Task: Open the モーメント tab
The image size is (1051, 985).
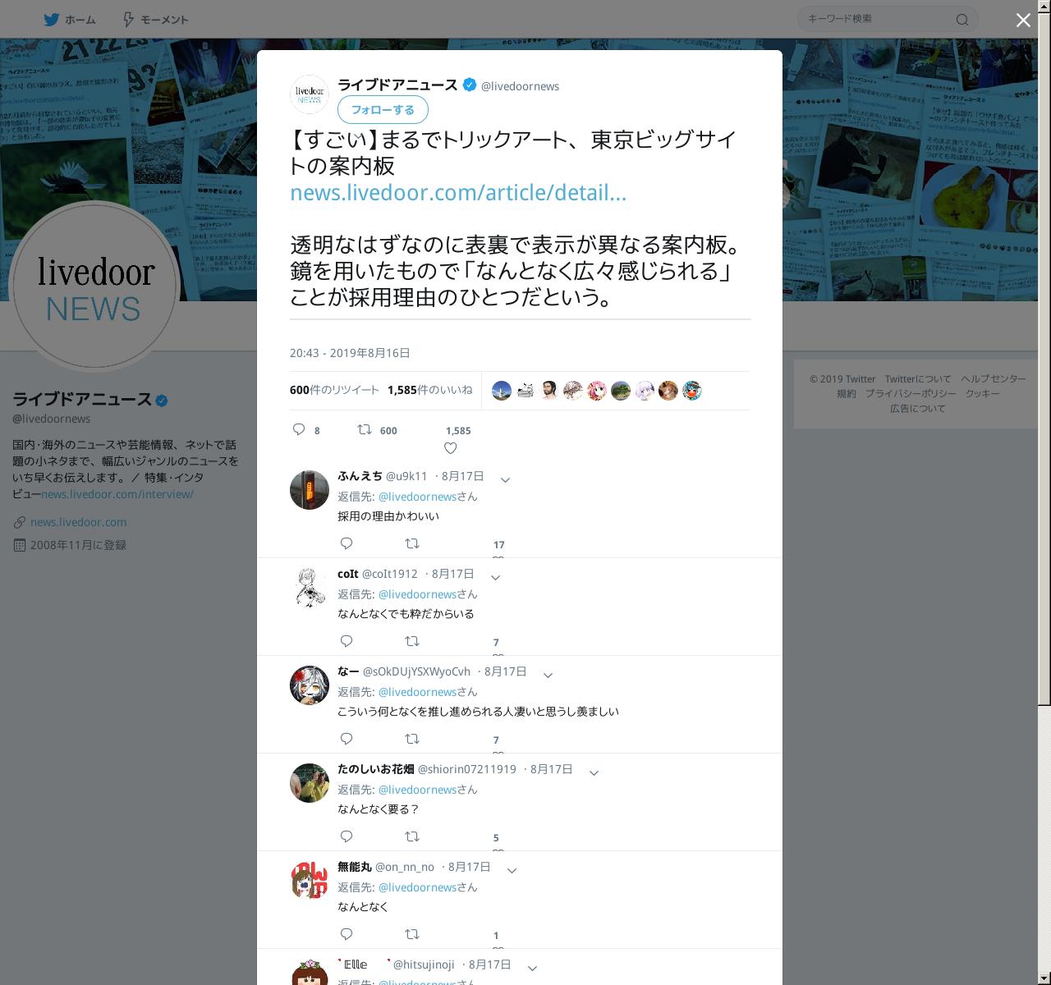Action: tap(154, 20)
